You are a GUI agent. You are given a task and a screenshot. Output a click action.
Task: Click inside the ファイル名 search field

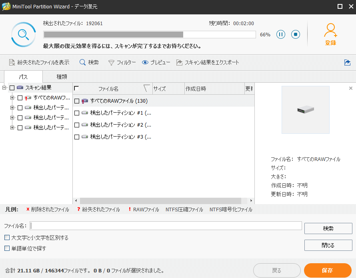(160, 225)
